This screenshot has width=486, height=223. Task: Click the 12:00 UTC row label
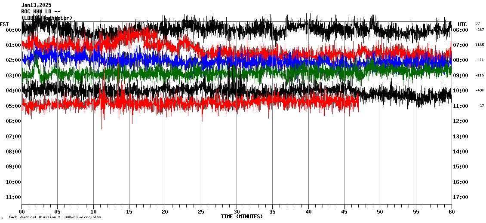pyautogui.click(x=461, y=121)
